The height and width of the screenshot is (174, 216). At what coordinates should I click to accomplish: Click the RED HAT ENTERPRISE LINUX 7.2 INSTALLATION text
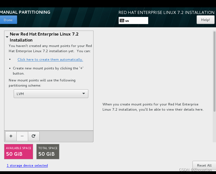coord(167,13)
